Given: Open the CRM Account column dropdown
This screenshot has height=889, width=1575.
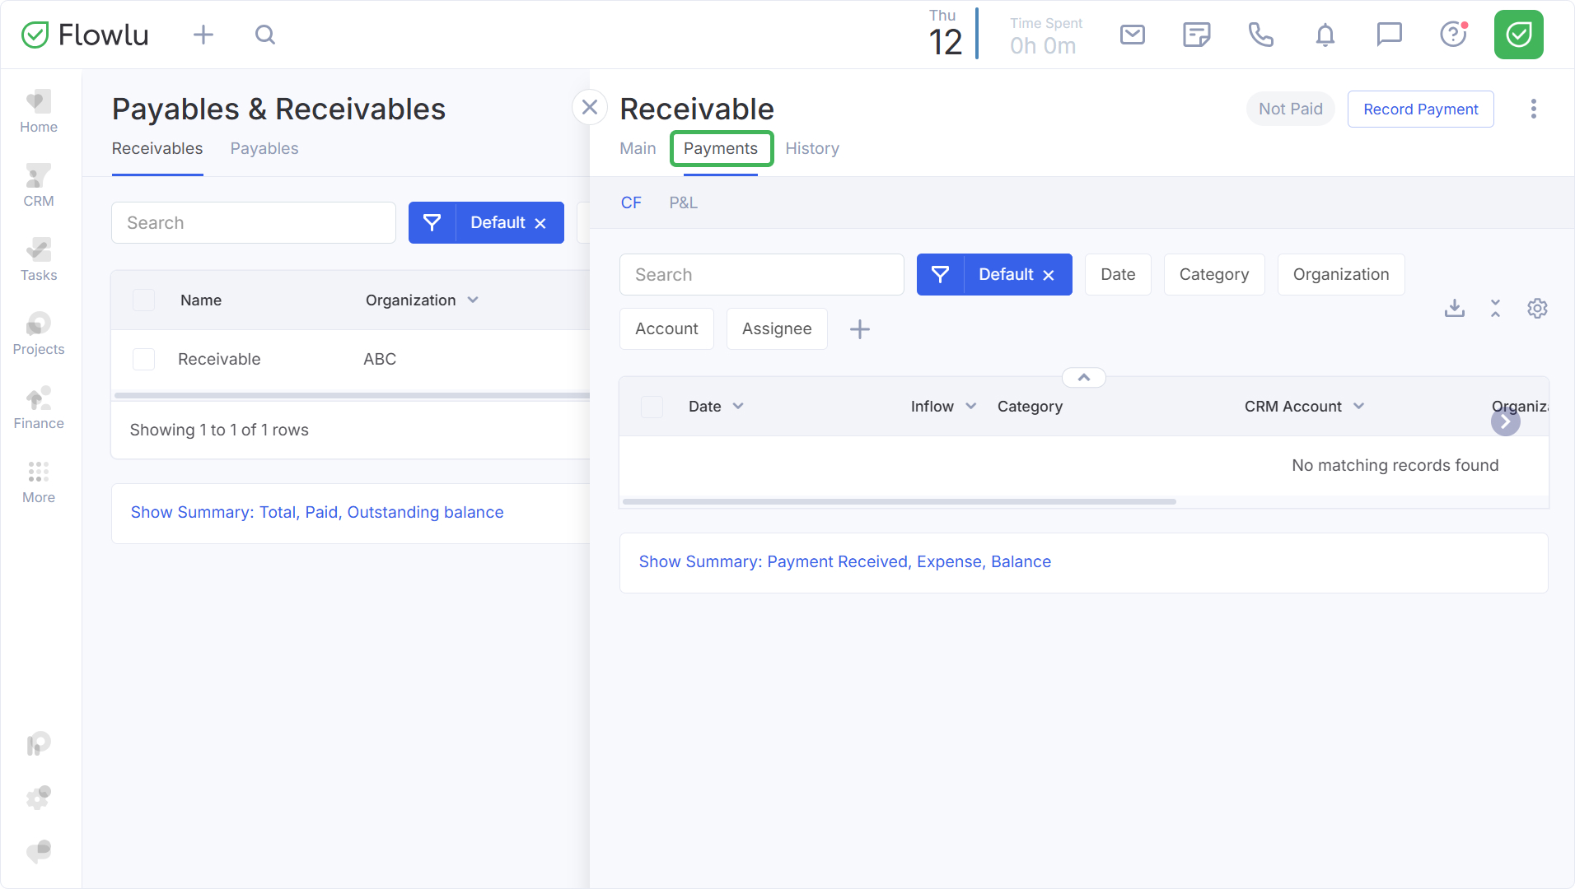Looking at the screenshot, I should pos(1358,407).
